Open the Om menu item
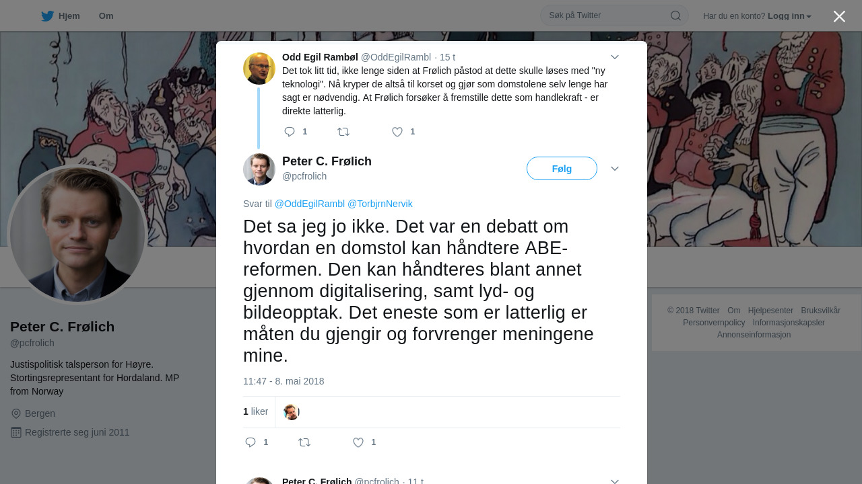Viewport: 862px width, 484px height. point(106,16)
